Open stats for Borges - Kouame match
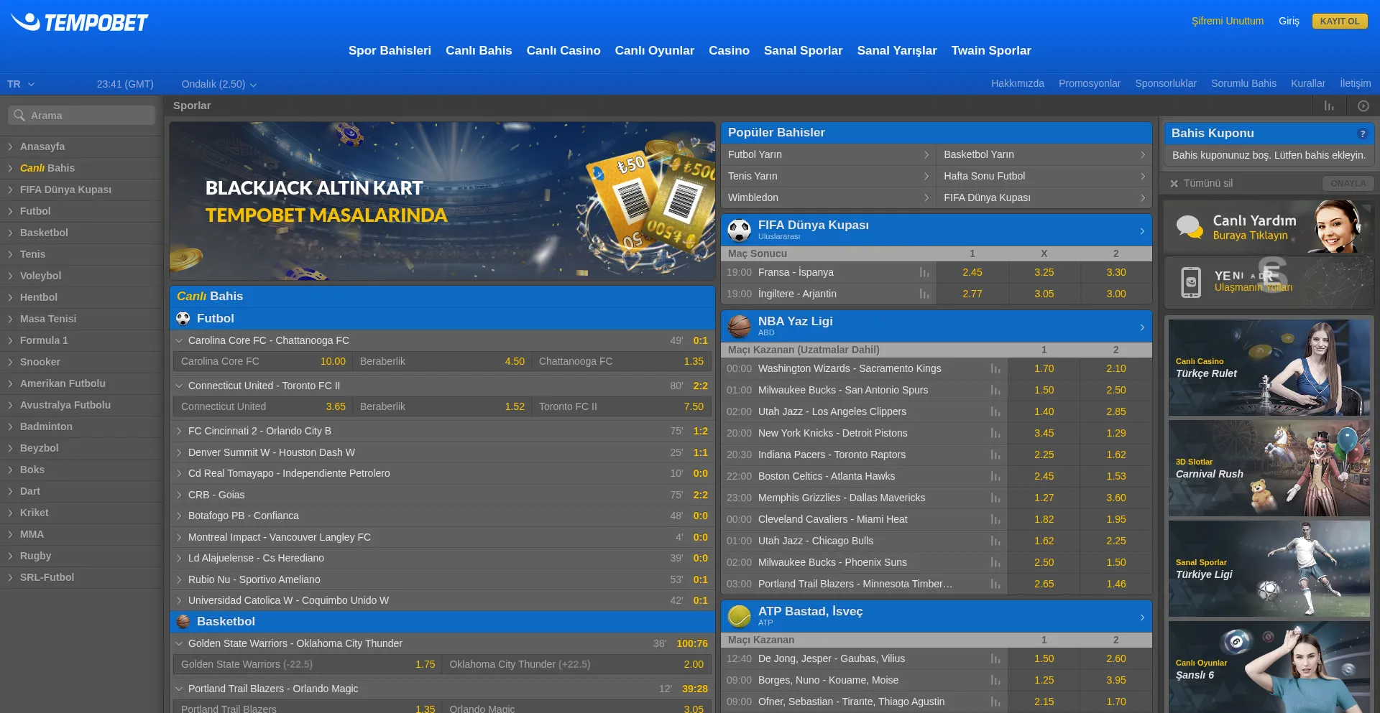The width and height of the screenshot is (1380, 713). [995, 681]
